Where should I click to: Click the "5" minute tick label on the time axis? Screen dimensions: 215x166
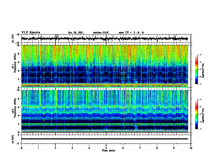[106, 148]
